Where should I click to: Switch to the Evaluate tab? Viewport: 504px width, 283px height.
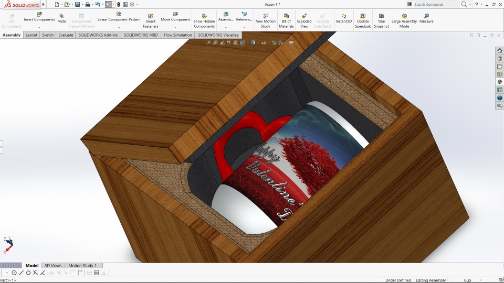tap(66, 35)
